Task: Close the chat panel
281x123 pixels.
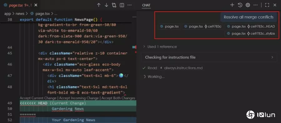Action: [275, 5]
